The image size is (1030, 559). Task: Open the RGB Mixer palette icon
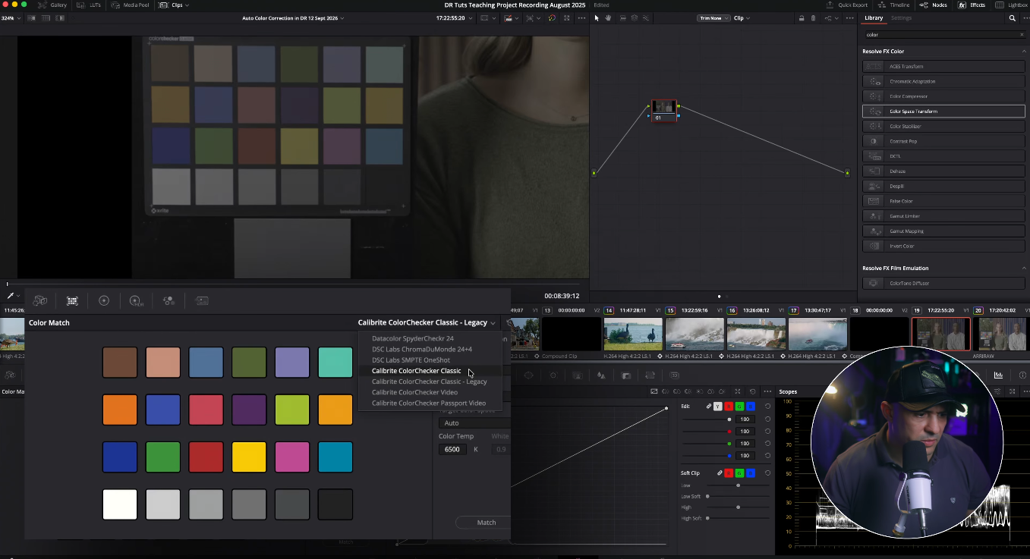169,300
